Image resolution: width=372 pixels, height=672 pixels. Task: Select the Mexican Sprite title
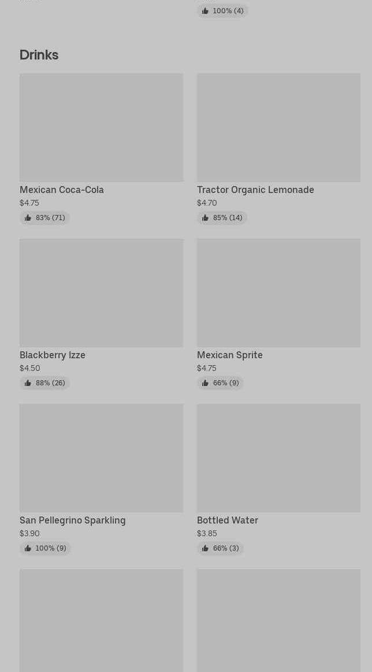[230, 355]
